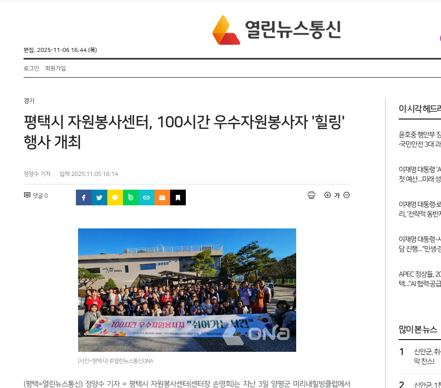441x388 pixels.
Task: Share via Naver Band green icon
Action: pyautogui.click(x=131, y=197)
